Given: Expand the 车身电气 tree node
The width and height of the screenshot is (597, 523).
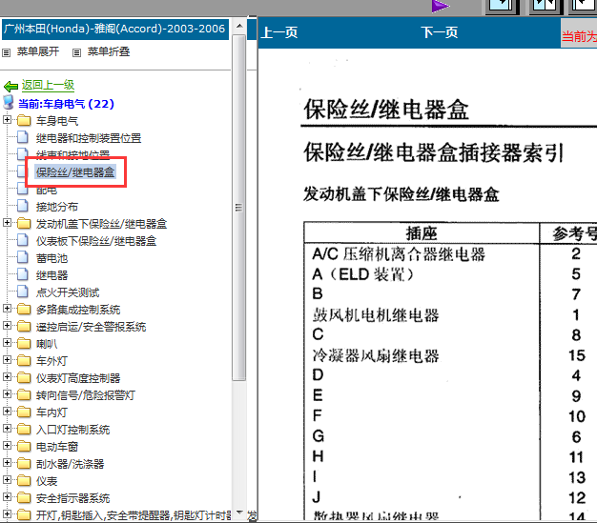Looking at the screenshot, I should 7,120.
